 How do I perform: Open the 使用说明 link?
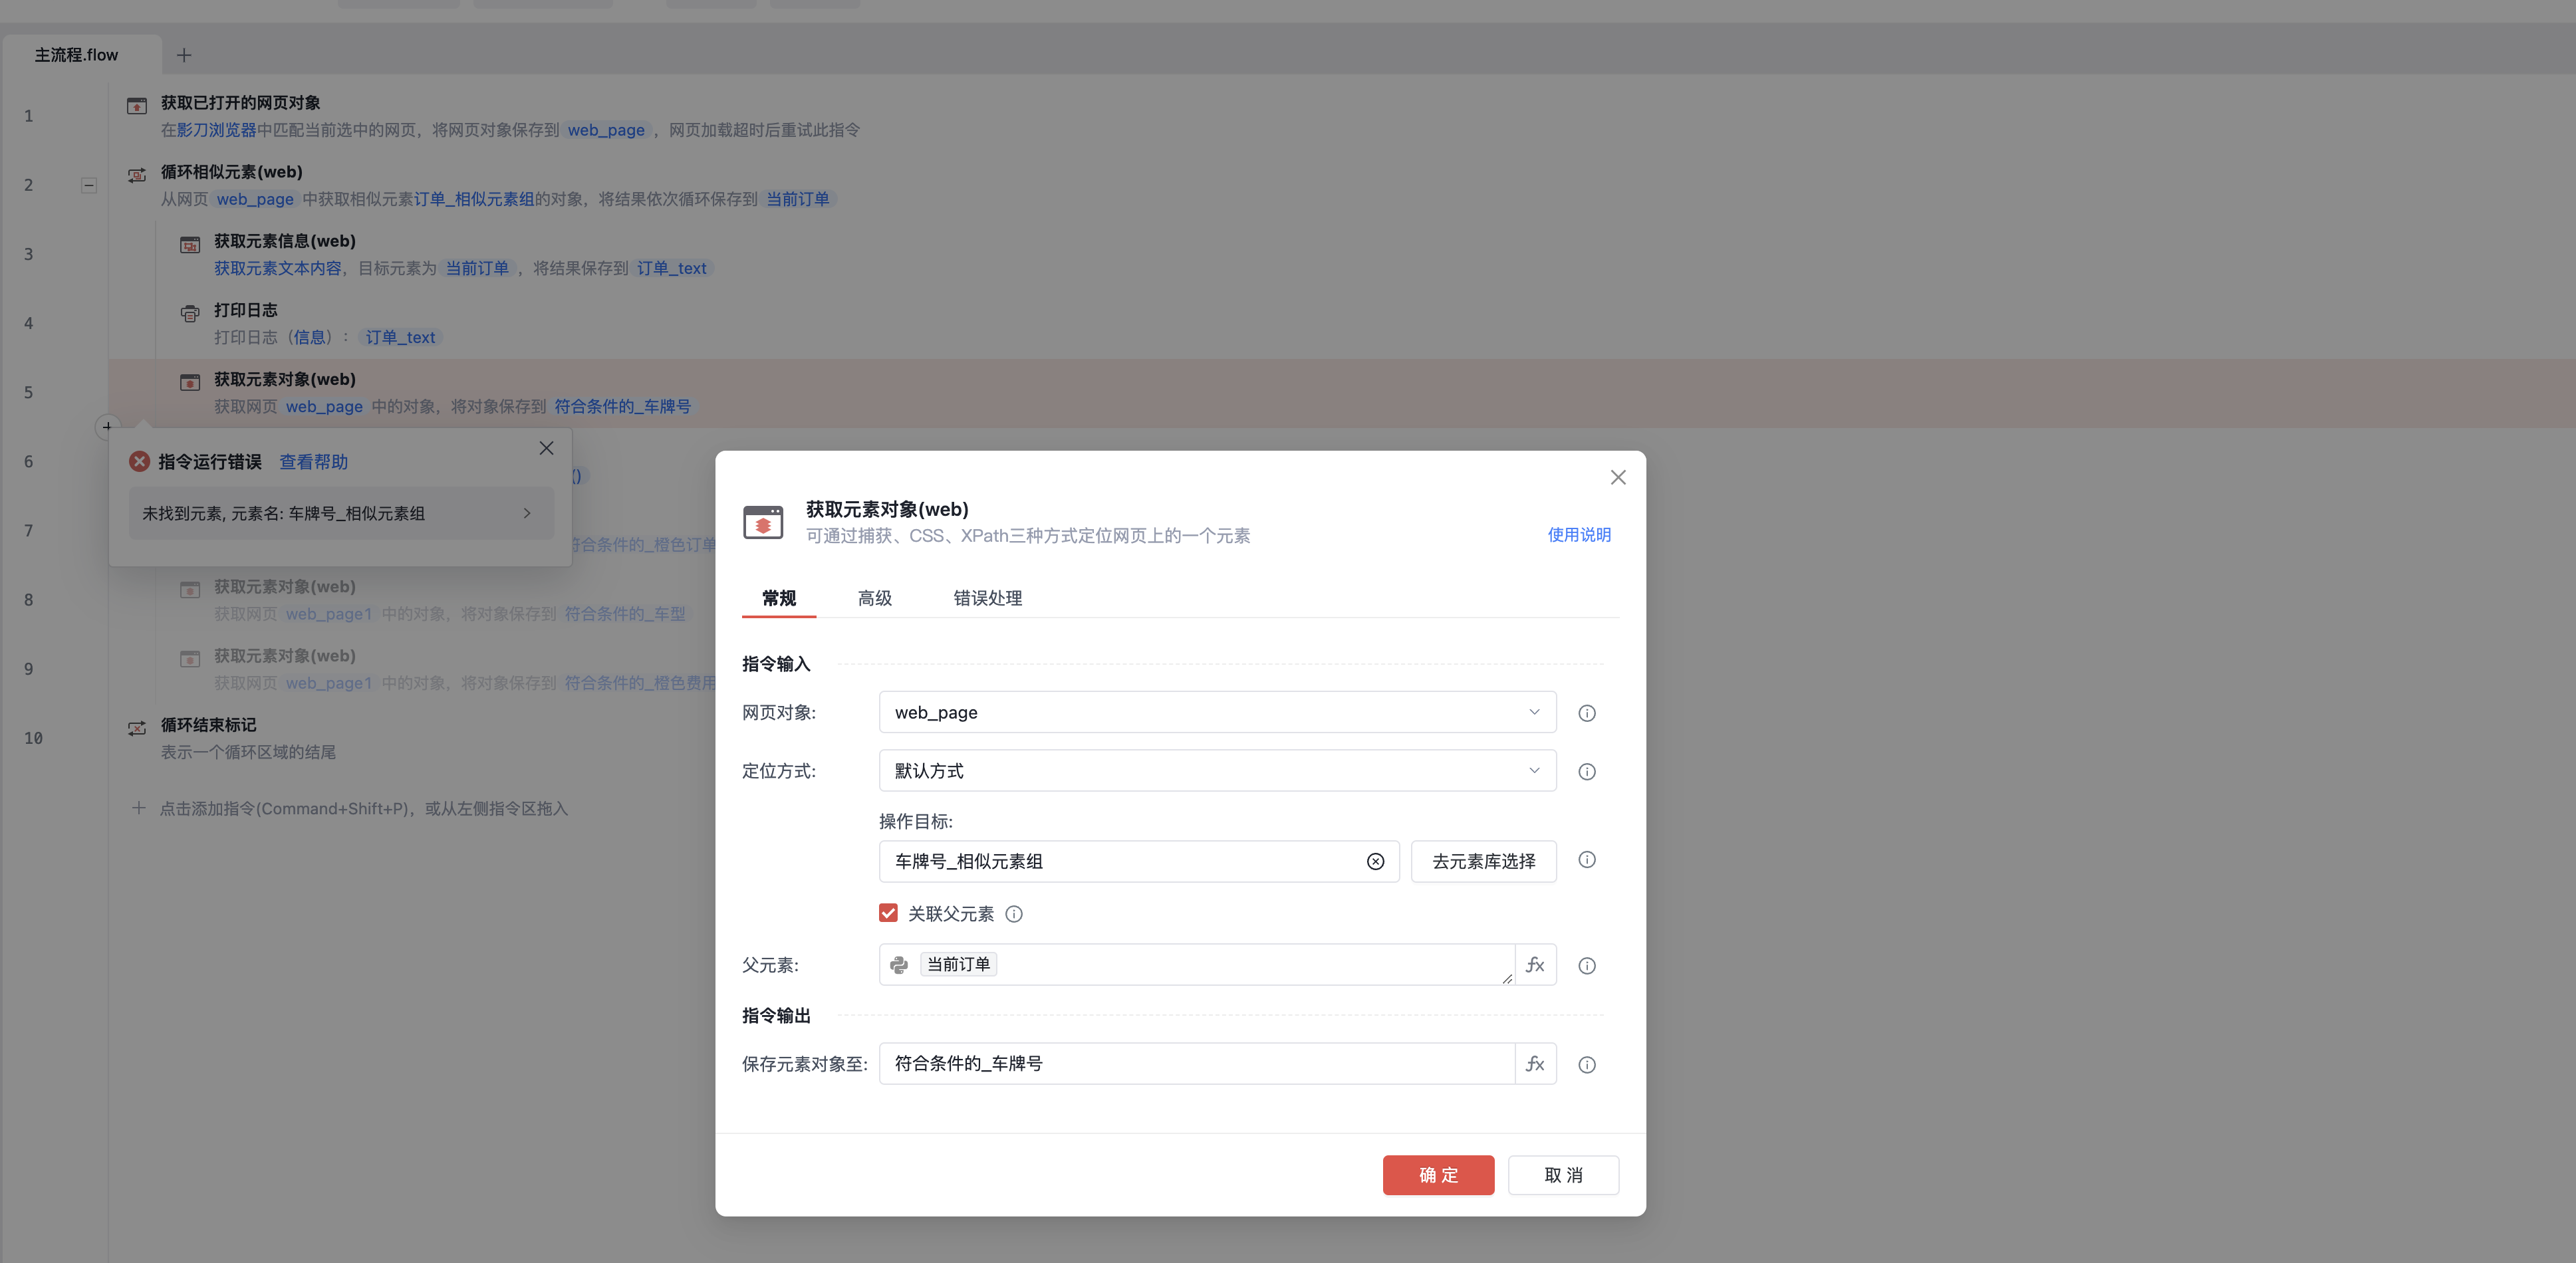point(1578,534)
